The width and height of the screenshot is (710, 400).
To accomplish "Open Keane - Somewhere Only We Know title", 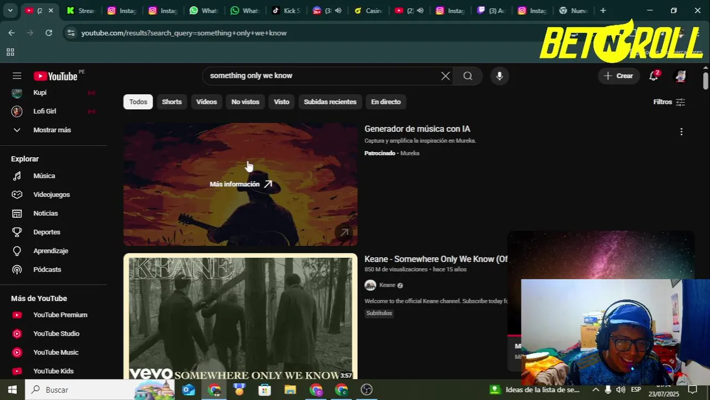I will [436, 259].
